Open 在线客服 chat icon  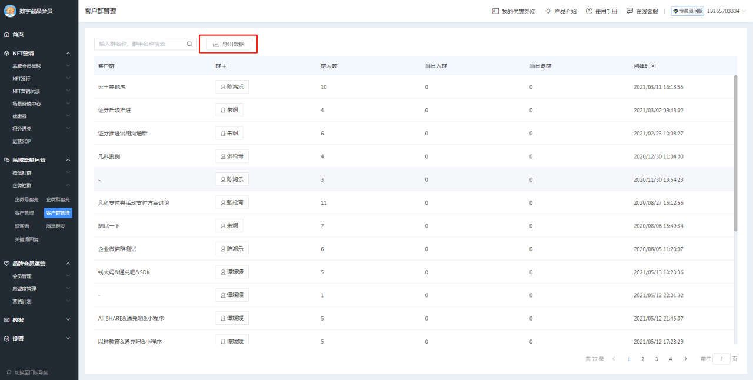pyautogui.click(x=630, y=11)
